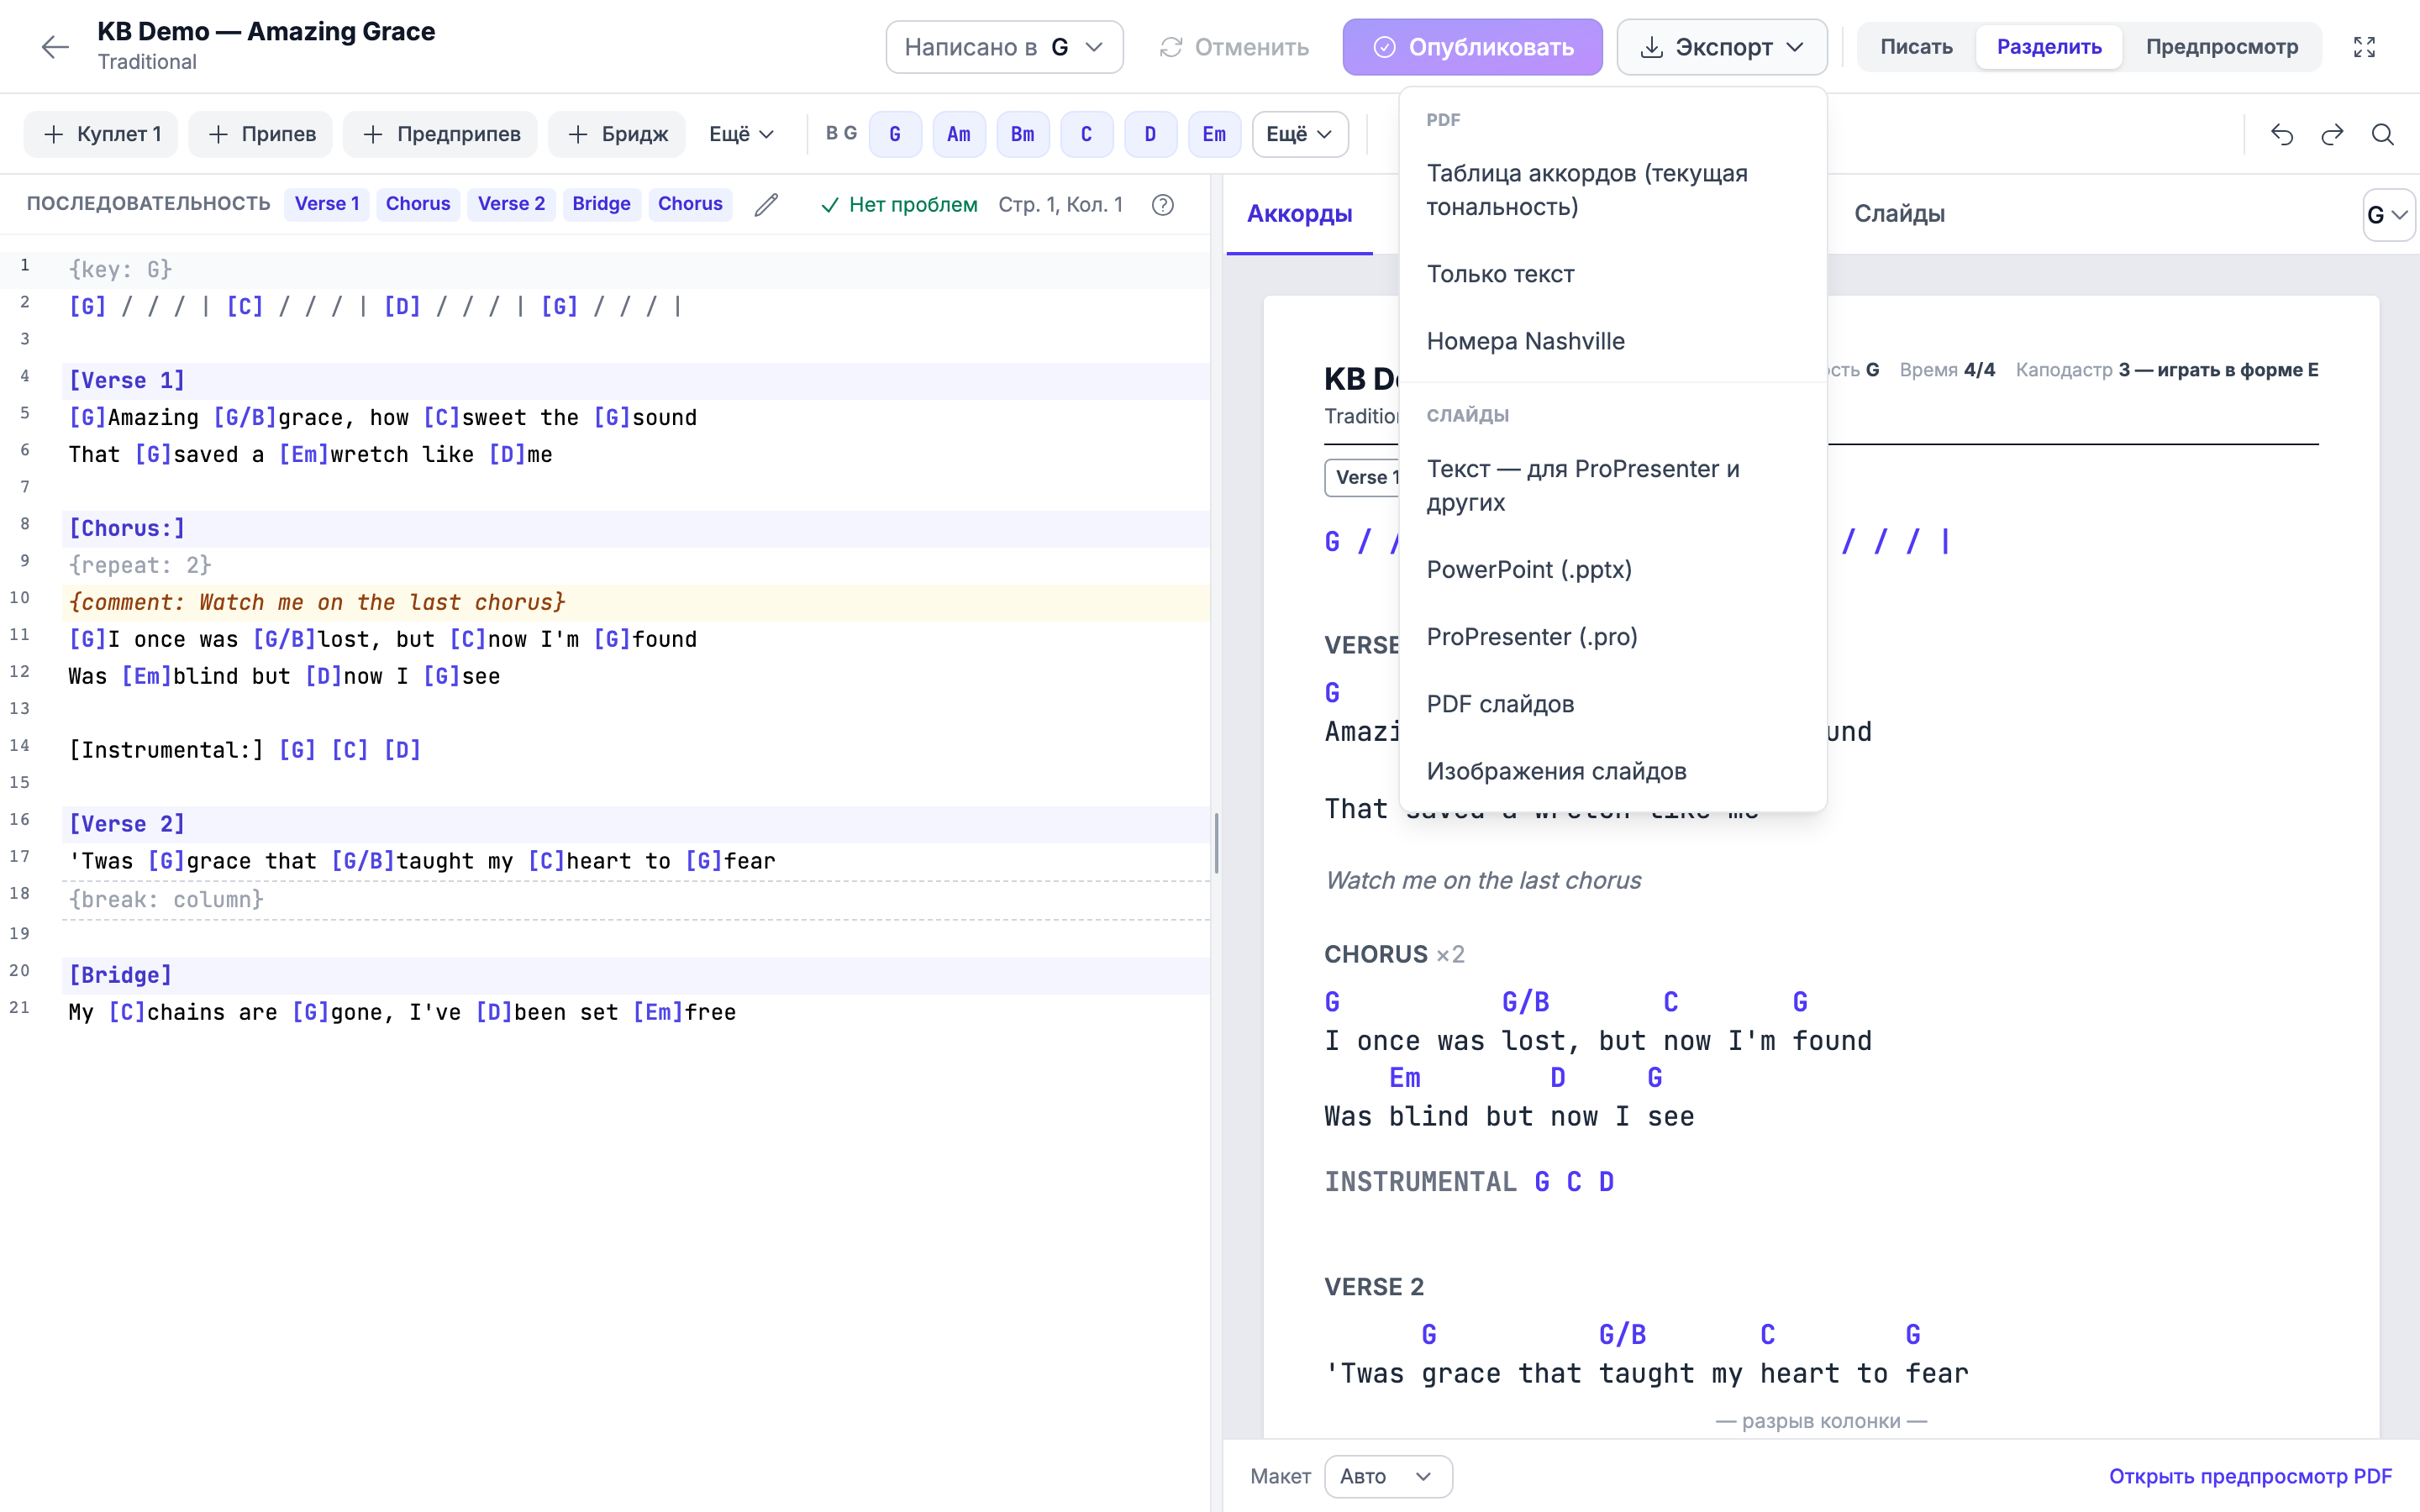The image size is (2420, 1512).
Task: Open the preview key G dropdown
Action: coord(2388,215)
